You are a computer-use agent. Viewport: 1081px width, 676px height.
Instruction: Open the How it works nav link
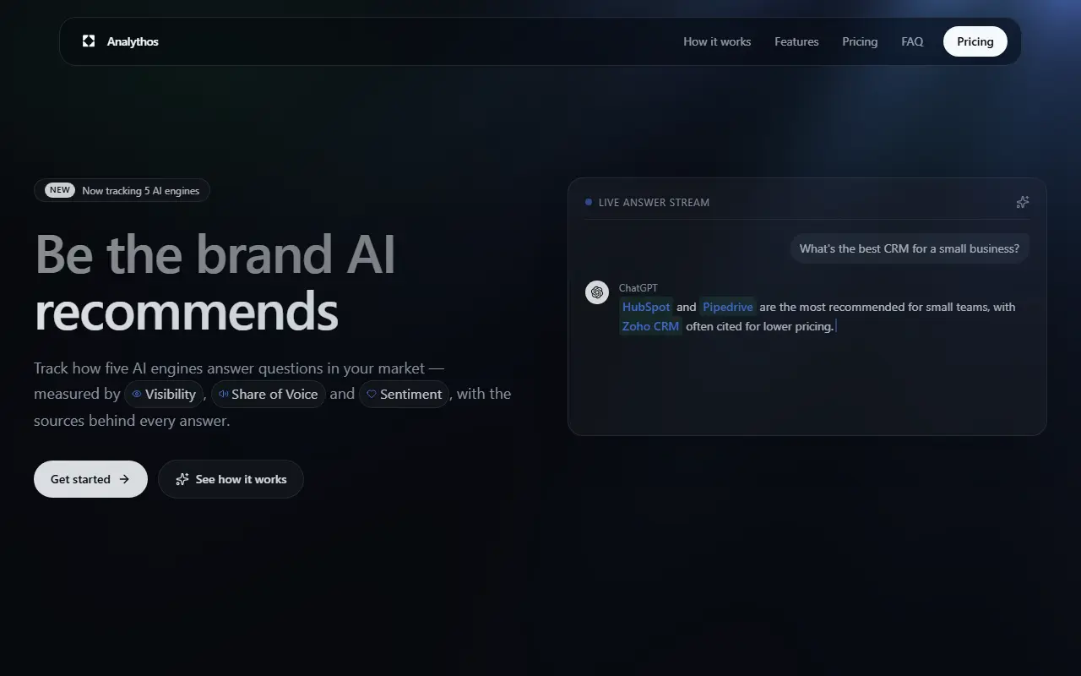[717, 41]
